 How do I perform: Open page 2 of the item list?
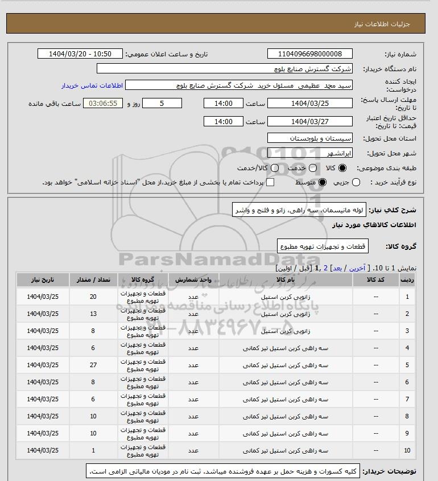(x=325, y=268)
